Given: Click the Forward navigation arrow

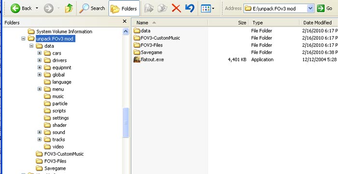Looking at the screenshot, I should 49,8.
